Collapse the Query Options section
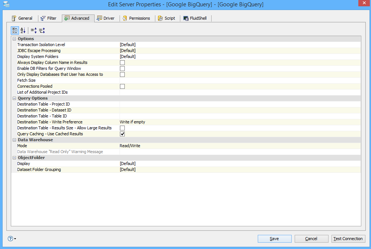371x249 pixels. pyautogui.click(x=15, y=98)
